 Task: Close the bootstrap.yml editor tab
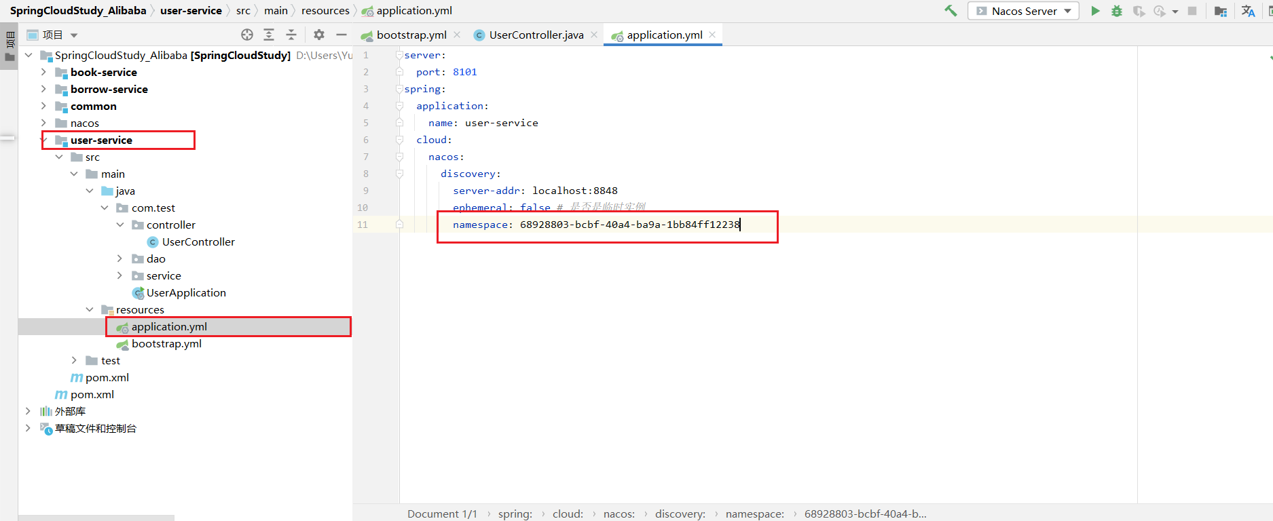click(457, 35)
